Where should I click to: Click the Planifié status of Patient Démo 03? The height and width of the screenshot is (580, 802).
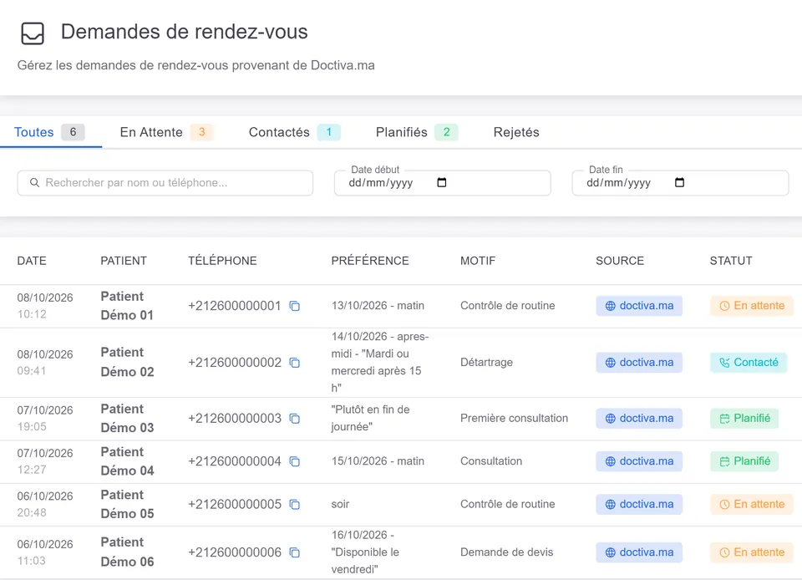coord(744,419)
